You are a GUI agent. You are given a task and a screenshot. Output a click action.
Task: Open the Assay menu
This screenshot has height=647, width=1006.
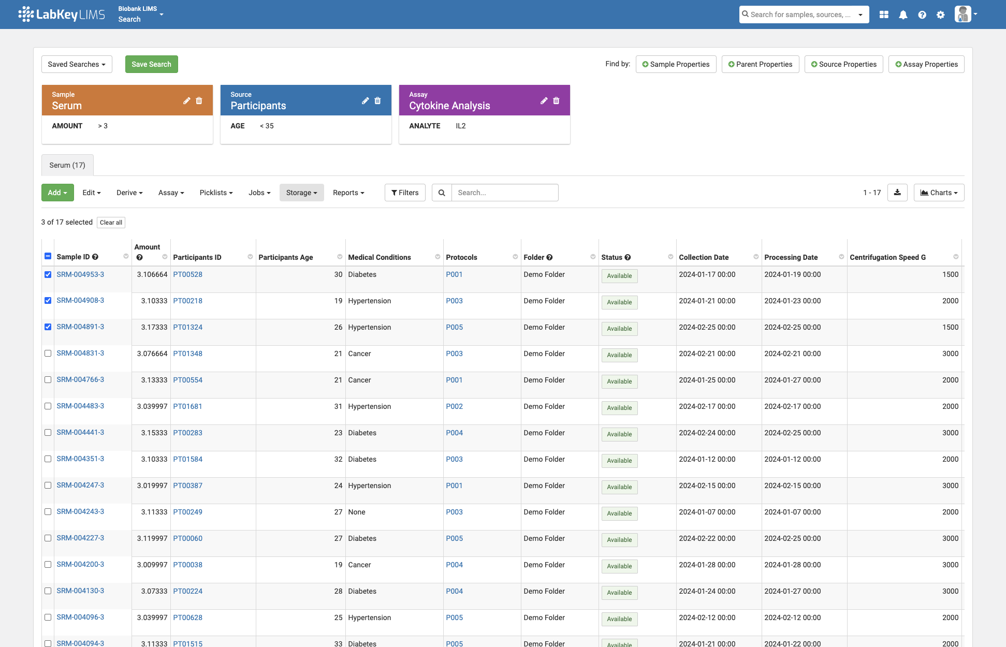171,193
